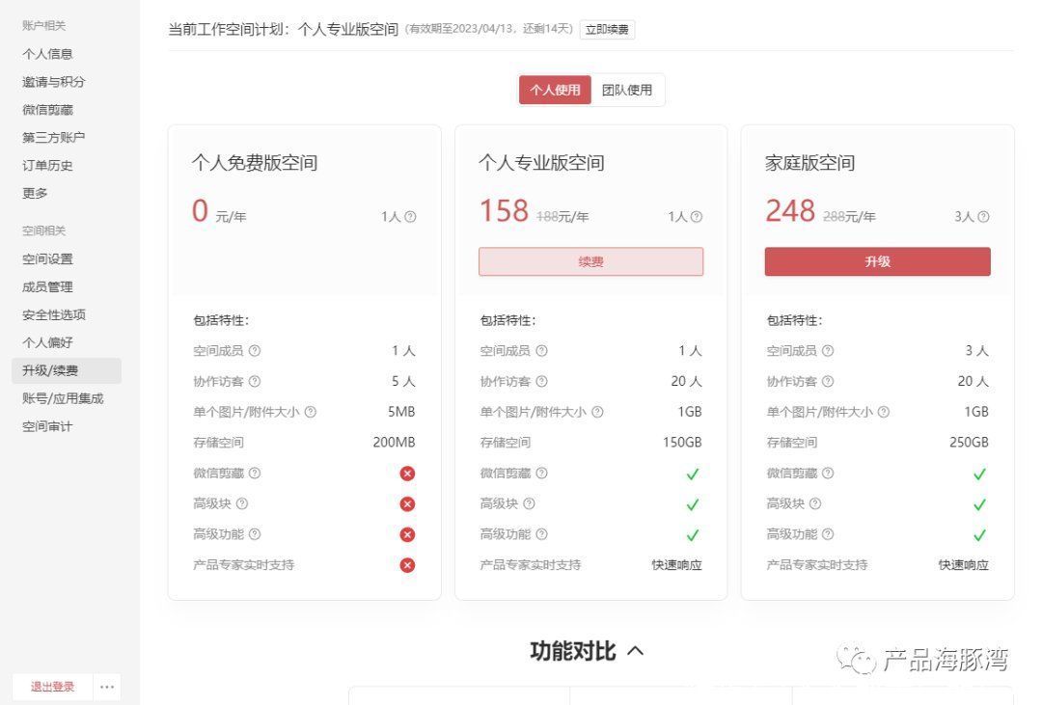
Task: Show 协作访客 help in 家庭版空间 card
Action: (x=828, y=381)
